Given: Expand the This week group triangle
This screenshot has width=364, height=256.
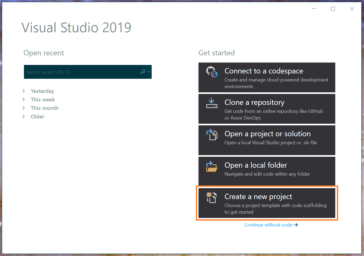Looking at the screenshot, I should click(x=24, y=100).
